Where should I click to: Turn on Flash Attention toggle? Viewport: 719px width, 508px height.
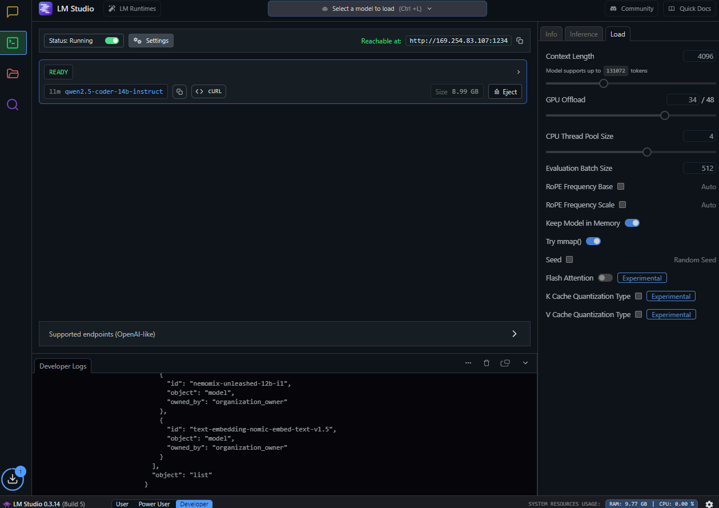pos(605,278)
